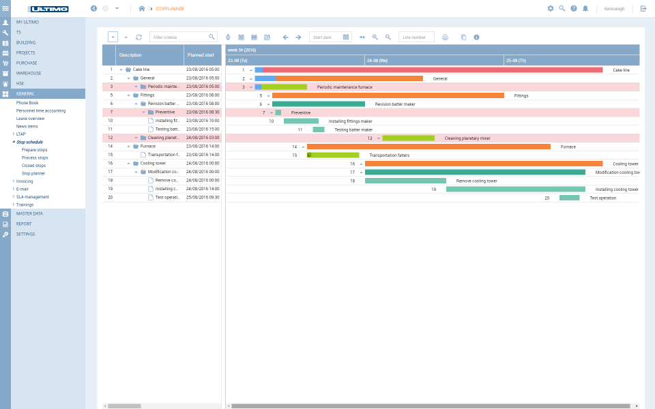Open the WAREHOUSE module
This screenshot has height=409, width=655.
tap(29, 73)
